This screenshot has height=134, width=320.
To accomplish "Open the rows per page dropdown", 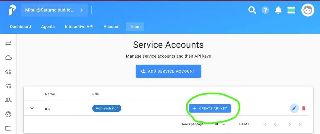I will point(220,124).
